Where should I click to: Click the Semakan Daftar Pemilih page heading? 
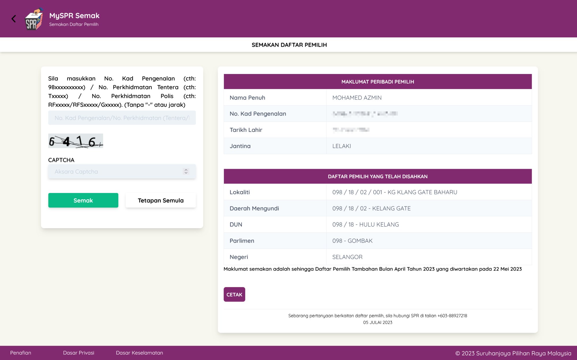tap(289, 45)
